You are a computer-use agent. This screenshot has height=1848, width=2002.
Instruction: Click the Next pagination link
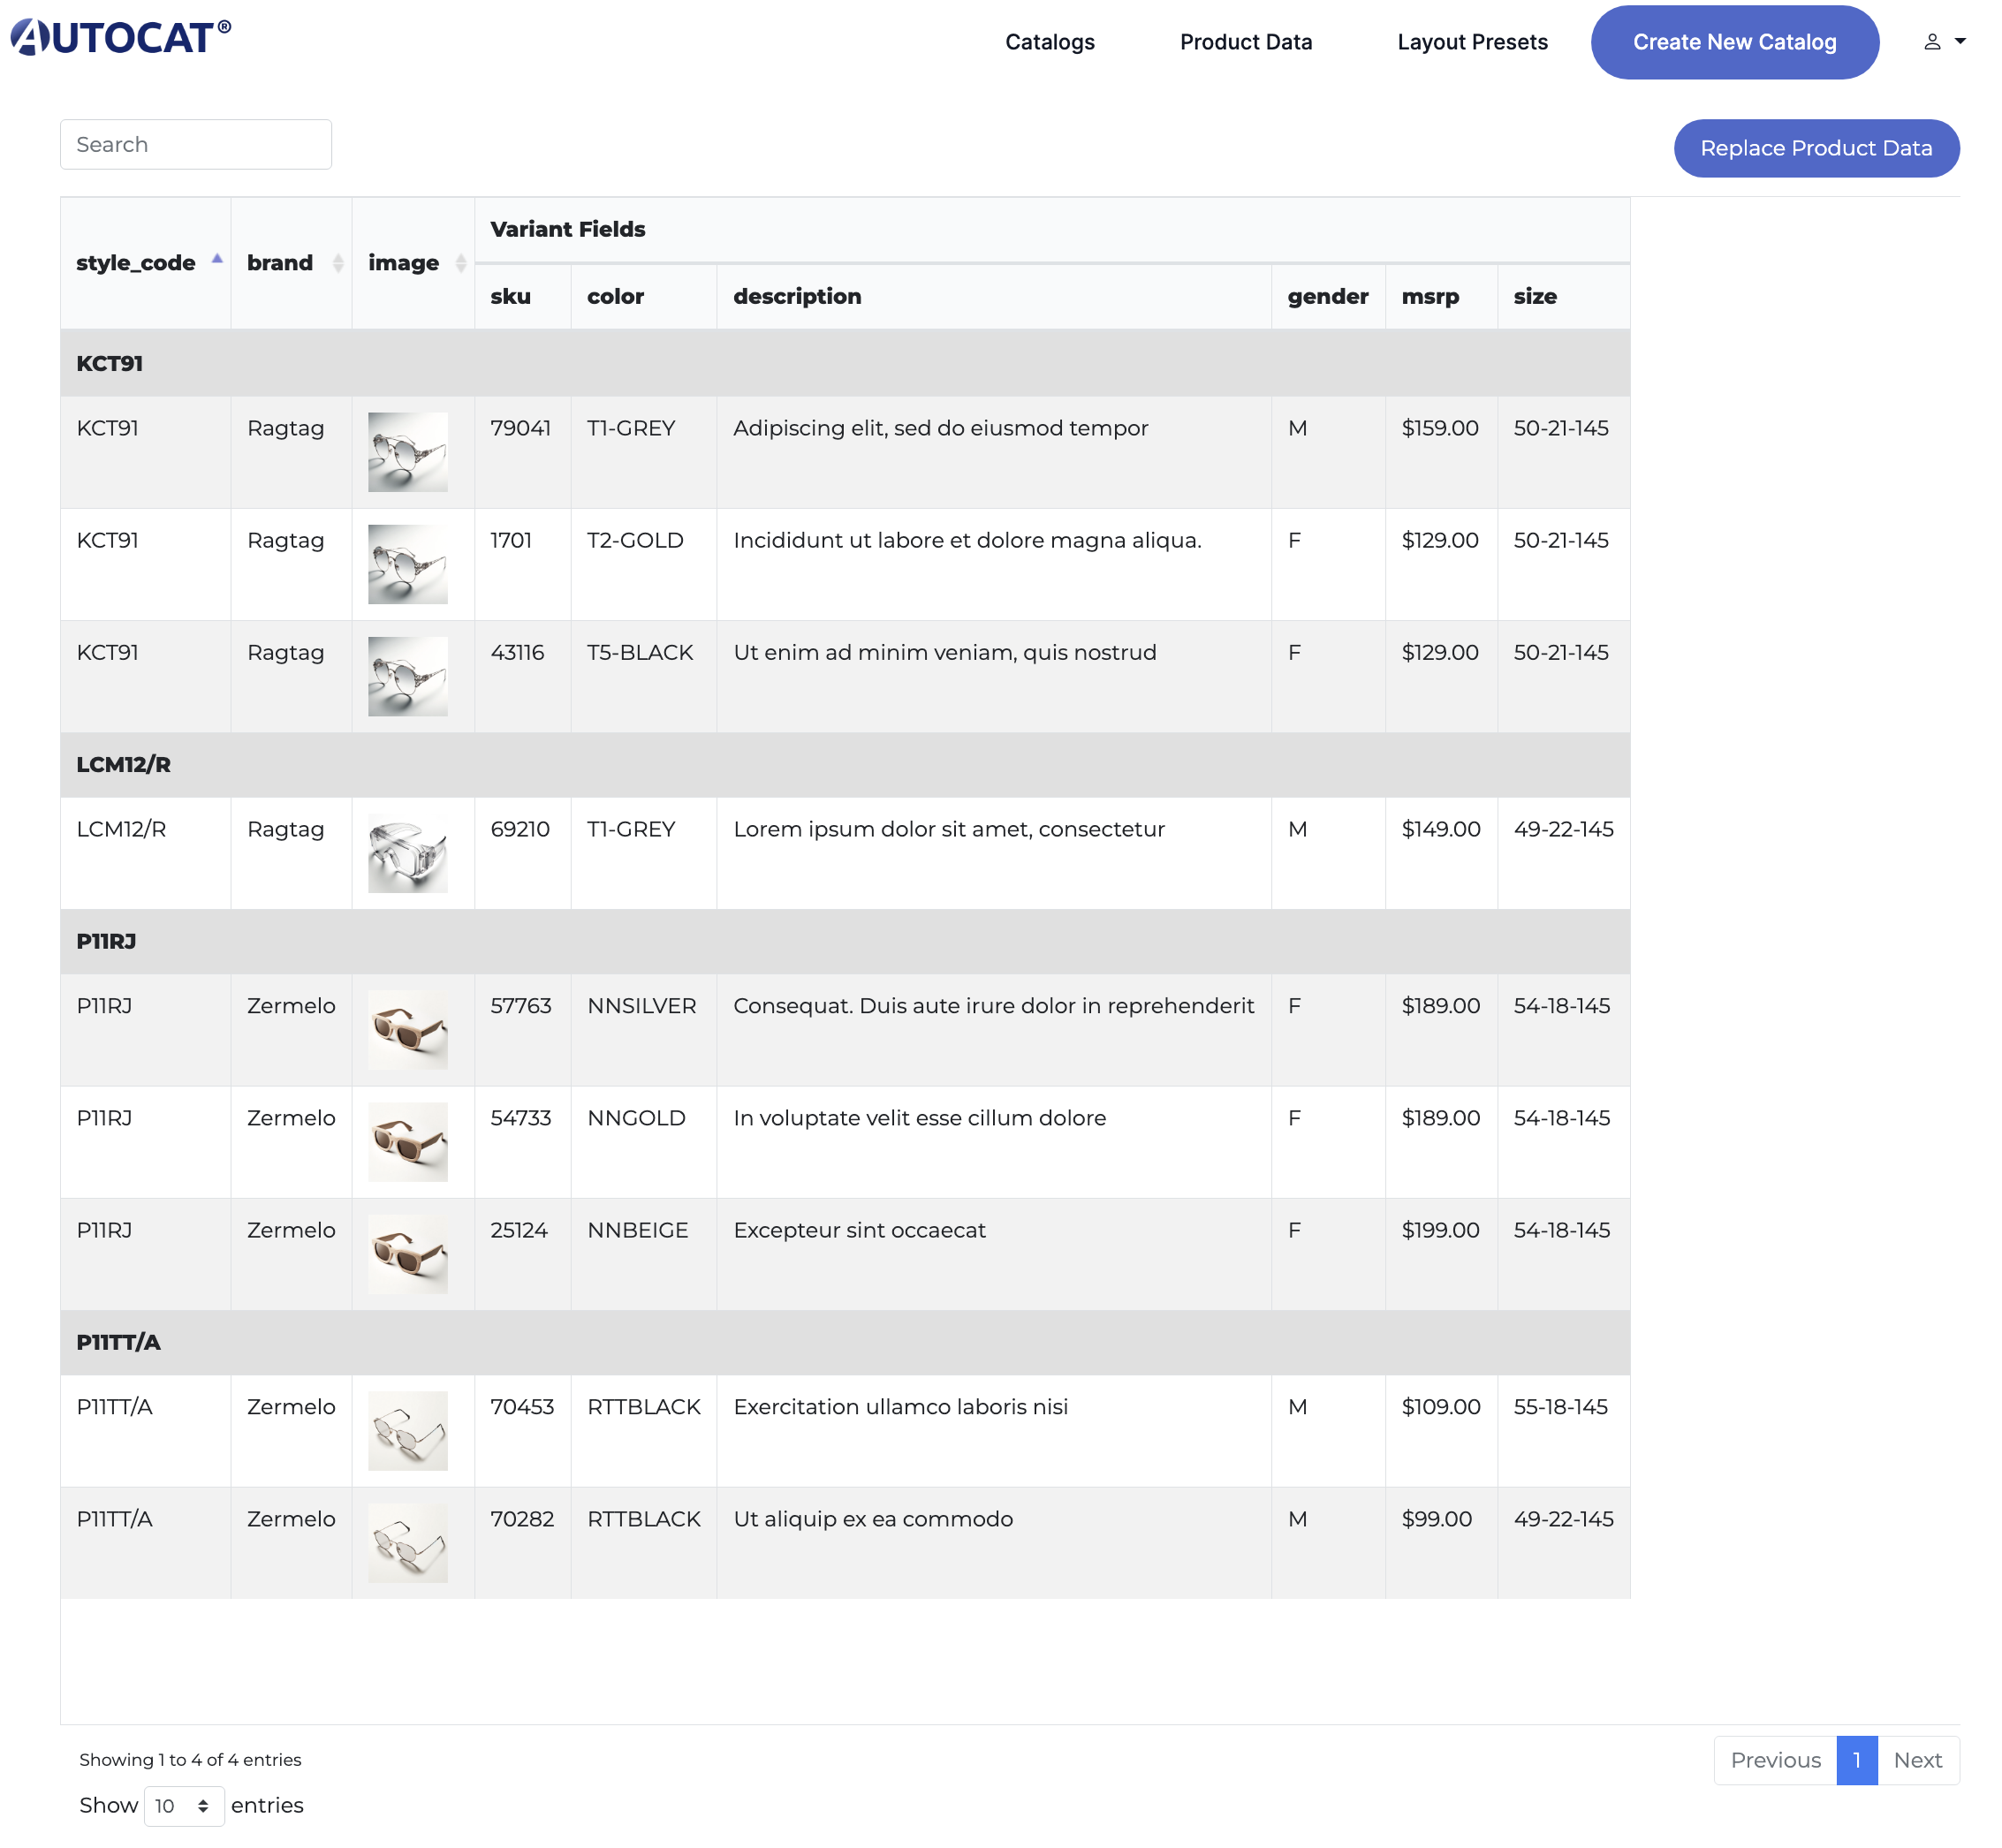point(1917,1760)
